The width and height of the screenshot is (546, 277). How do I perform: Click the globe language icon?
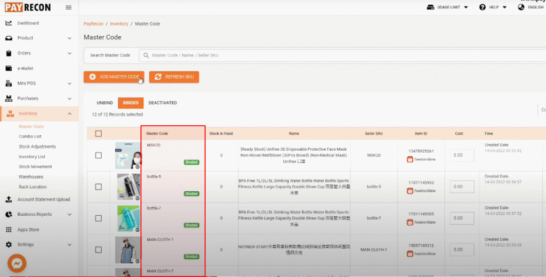pos(521,7)
